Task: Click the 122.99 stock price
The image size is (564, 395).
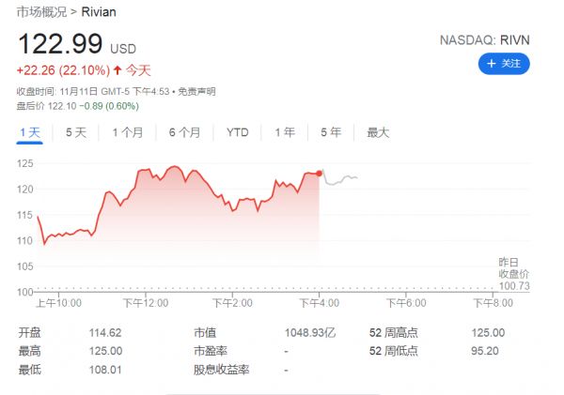Action: point(58,45)
